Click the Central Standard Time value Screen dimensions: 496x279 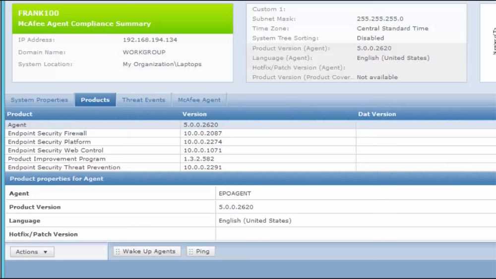tap(392, 28)
